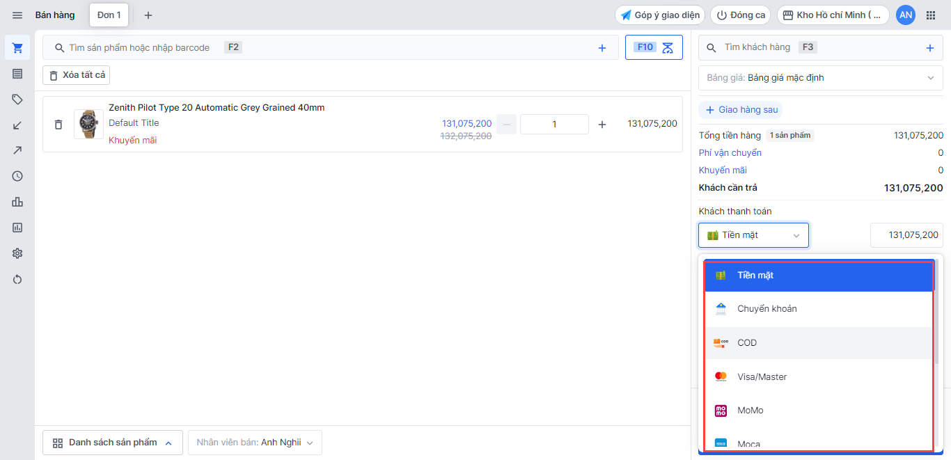Open the report sidebar icon
The width and height of the screenshot is (951, 460).
17,228
